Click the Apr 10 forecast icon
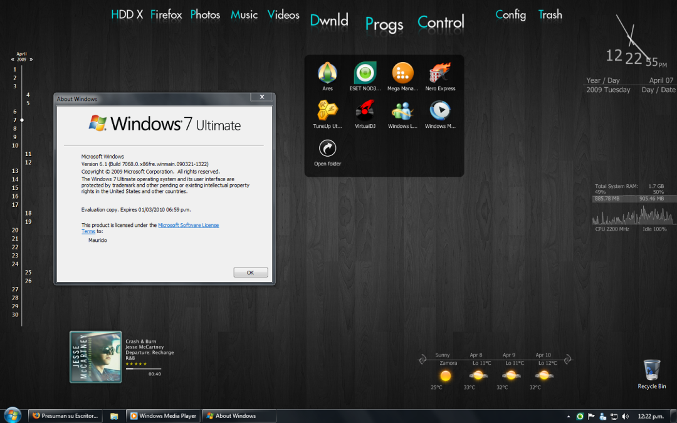677x423 pixels. tap(544, 375)
